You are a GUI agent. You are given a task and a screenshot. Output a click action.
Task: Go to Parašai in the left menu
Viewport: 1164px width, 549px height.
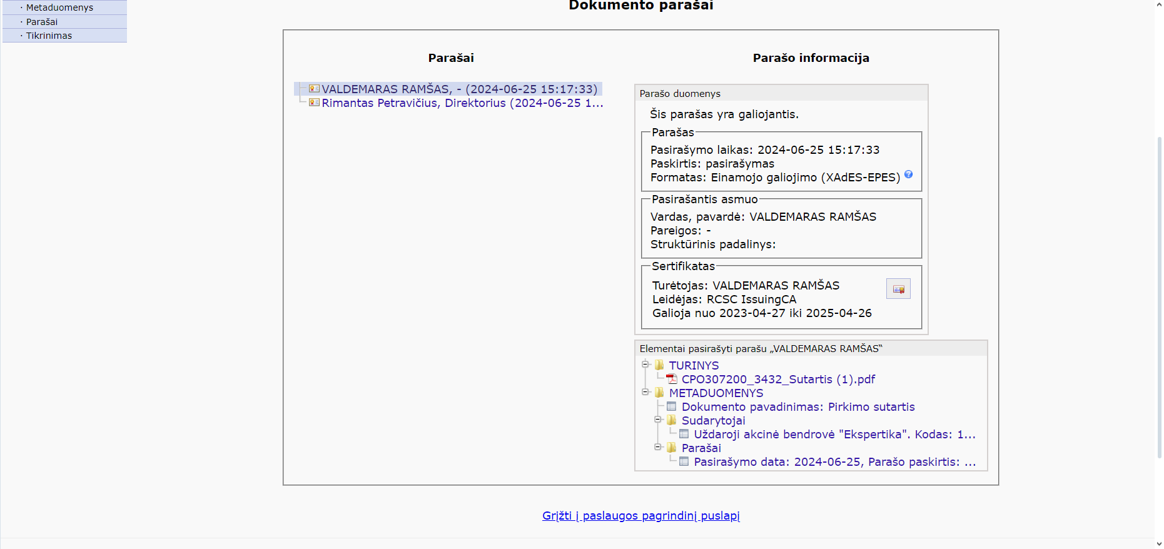(x=42, y=22)
